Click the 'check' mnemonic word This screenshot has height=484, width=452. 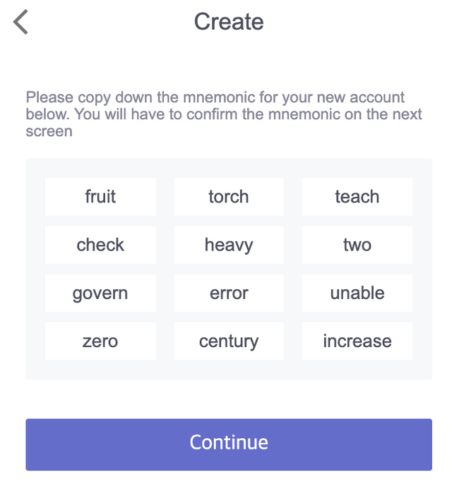[x=100, y=245]
